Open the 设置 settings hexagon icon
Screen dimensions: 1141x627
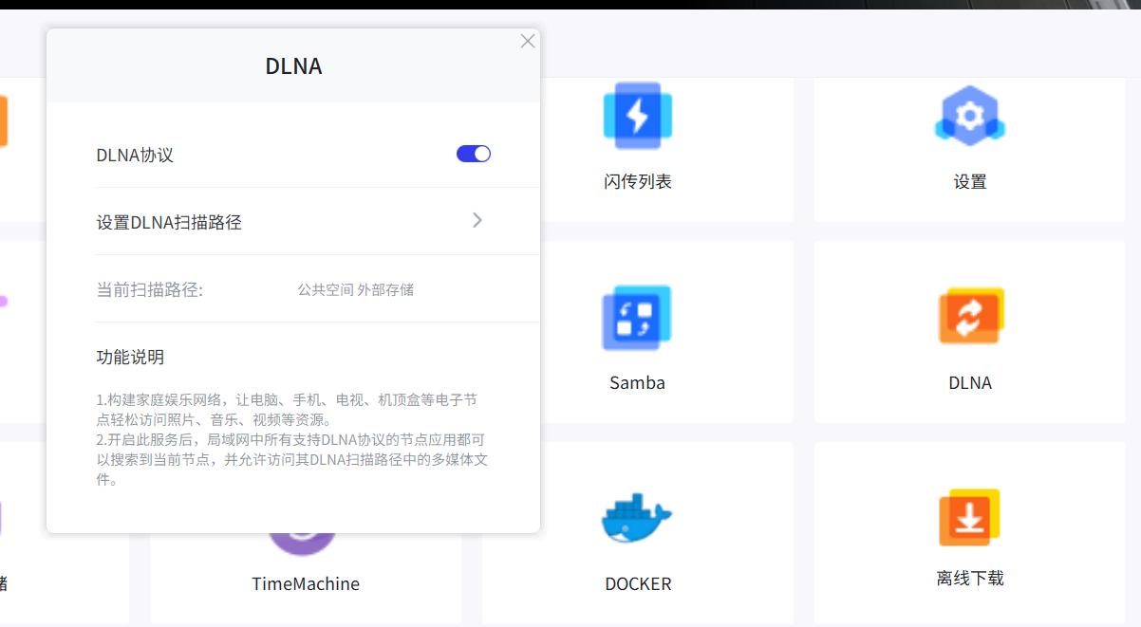pos(969,114)
